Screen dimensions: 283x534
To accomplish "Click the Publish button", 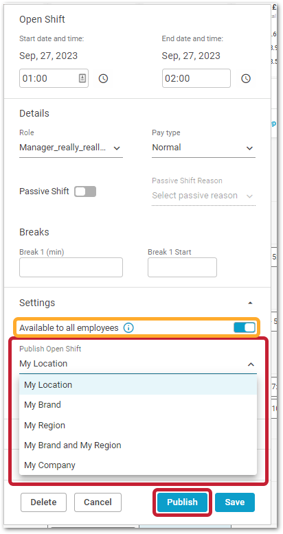I will 183,502.
